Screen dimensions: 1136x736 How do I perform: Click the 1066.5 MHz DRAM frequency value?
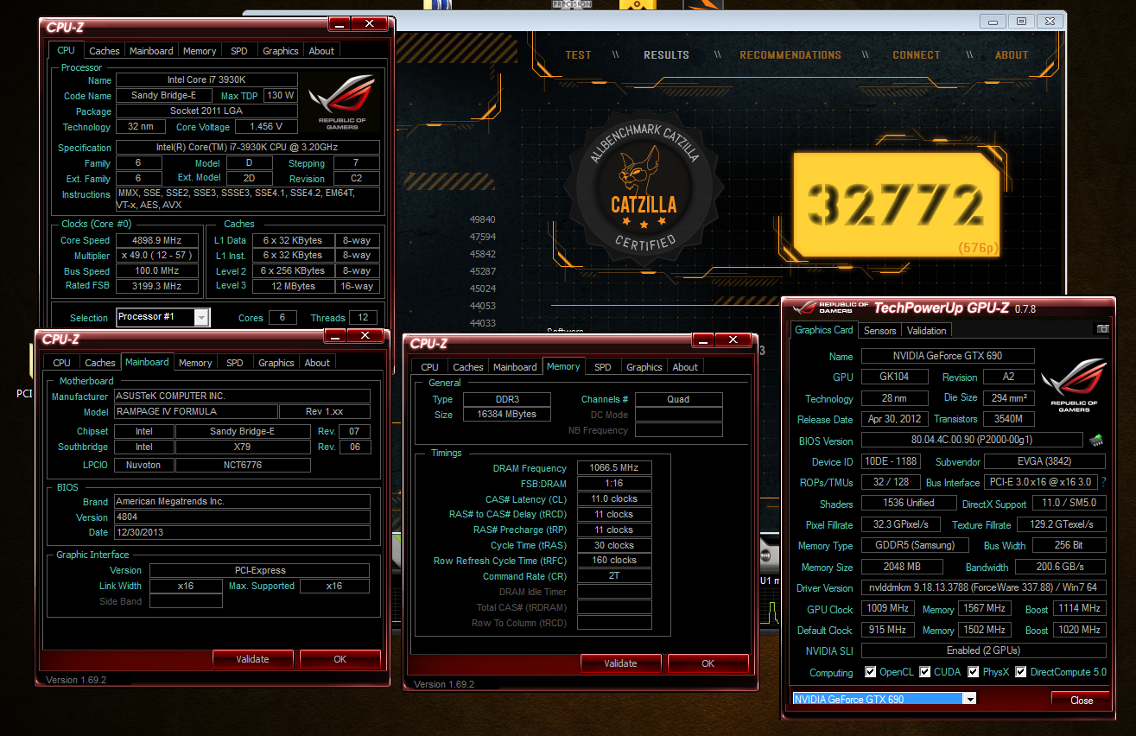tap(614, 467)
